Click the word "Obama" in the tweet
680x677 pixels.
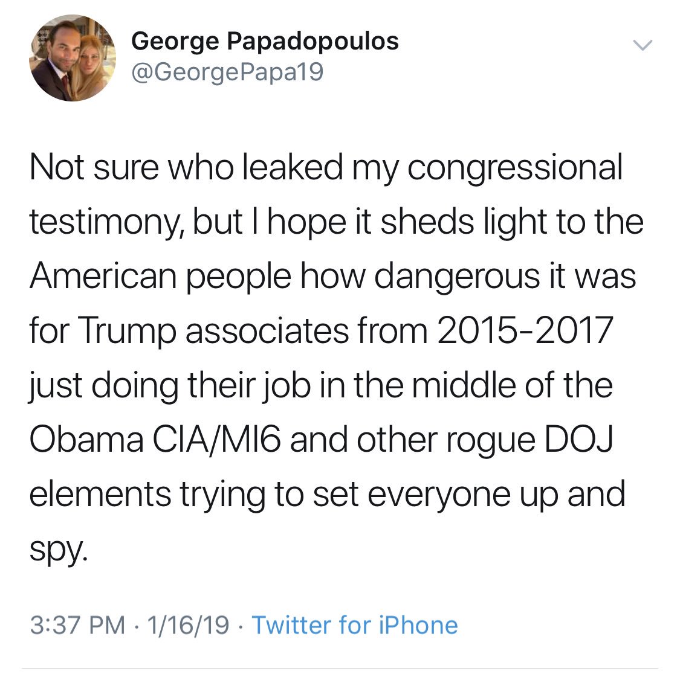coord(86,439)
